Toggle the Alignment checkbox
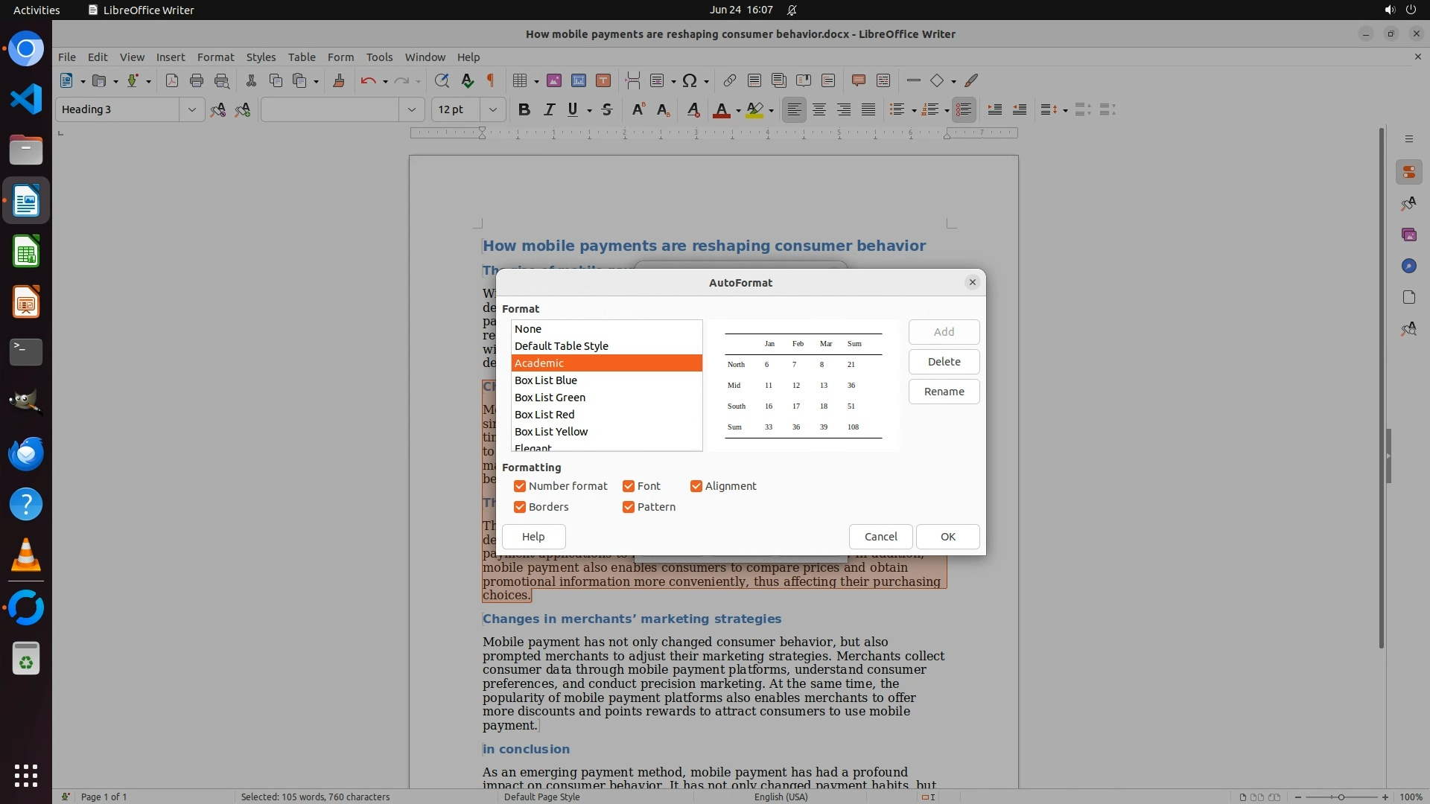Viewport: 1430px width, 804px height. tap(696, 486)
